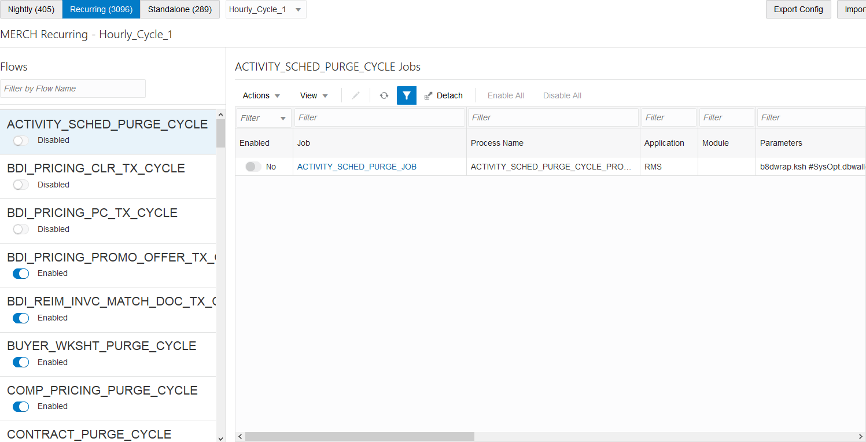Viewport: 866px width, 442px height.
Task: Open the Hourly_Cycle_1 dropdown
Action: point(266,10)
